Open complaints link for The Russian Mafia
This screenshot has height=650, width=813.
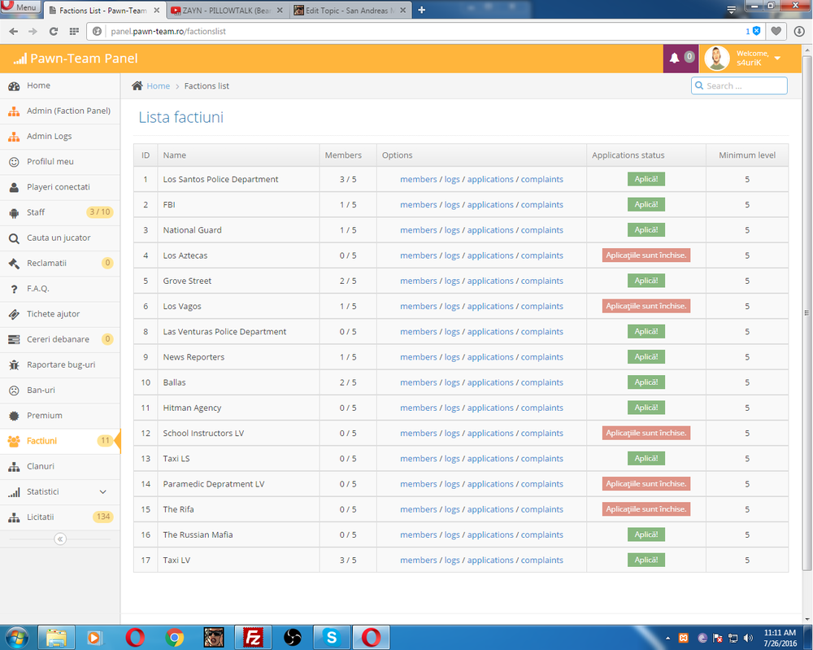541,534
